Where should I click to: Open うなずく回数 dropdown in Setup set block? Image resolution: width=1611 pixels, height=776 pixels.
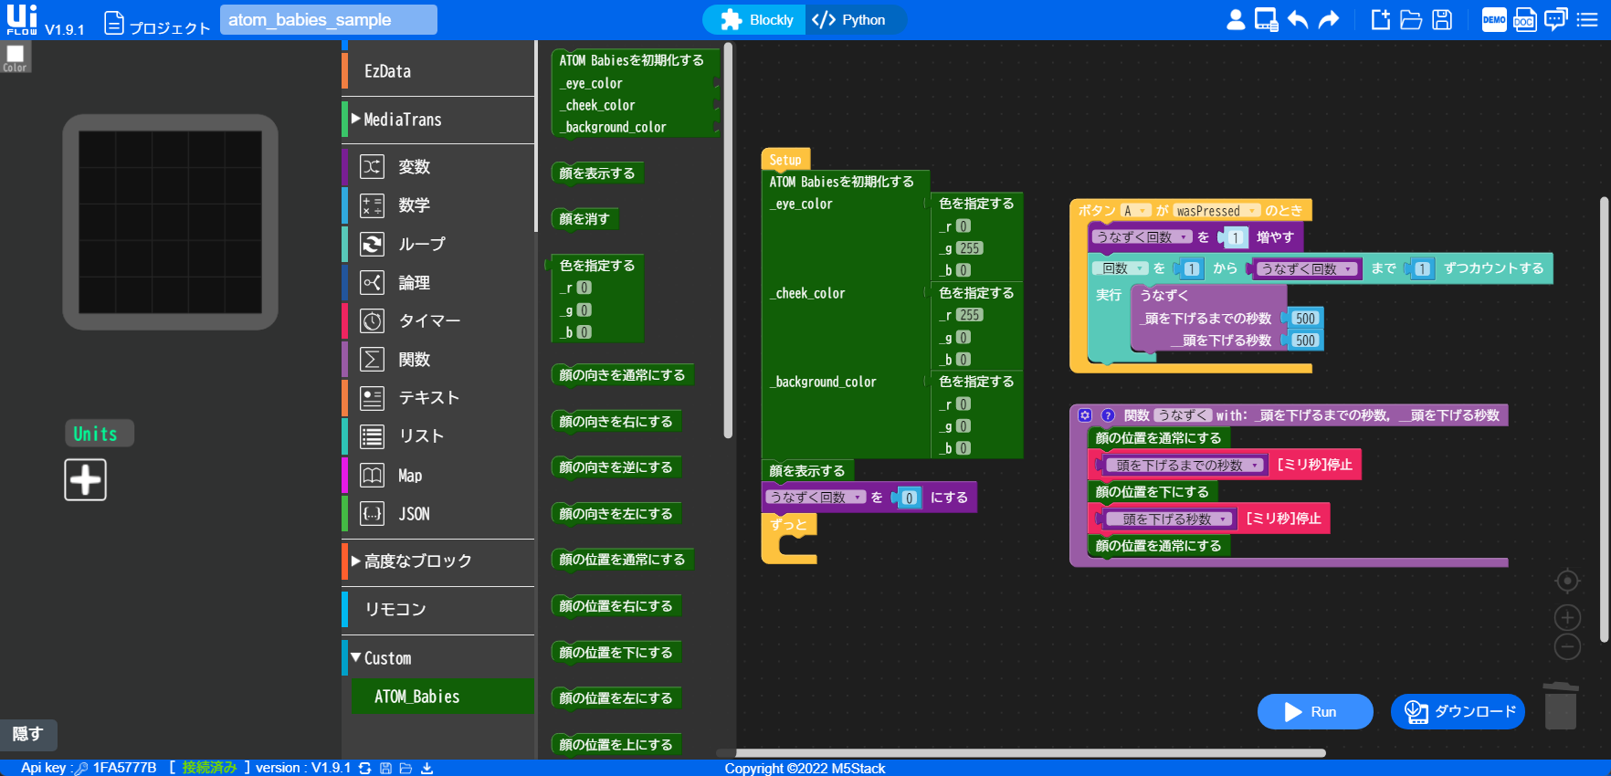click(x=816, y=498)
